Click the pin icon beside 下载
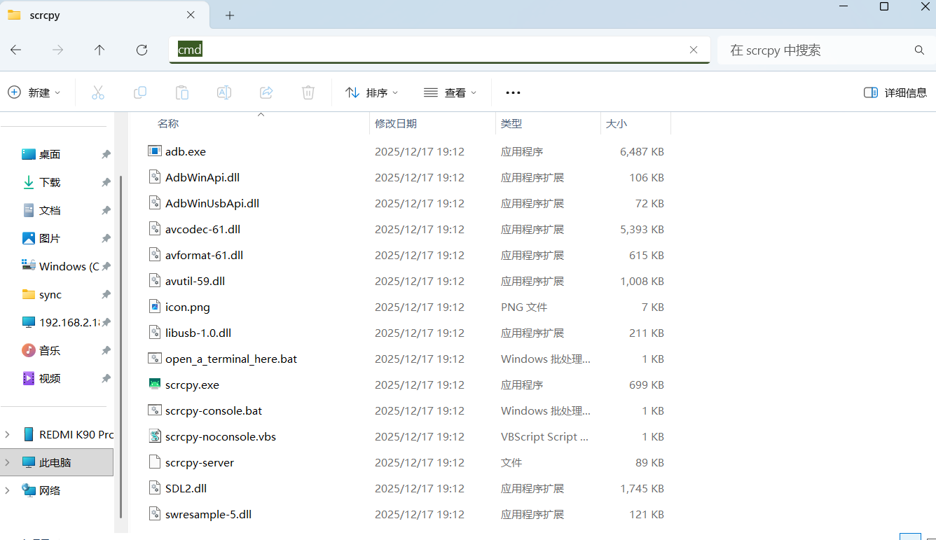This screenshot has height=540, width=936. pos(106,182)
